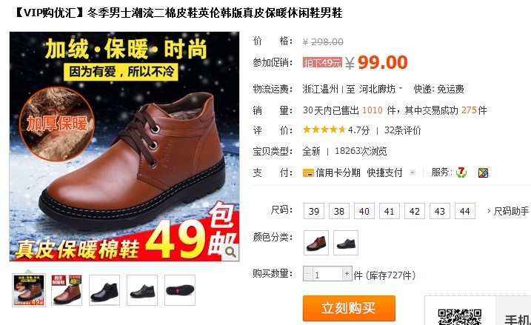Click the purchase quantity input field
Image resolution: width=531 pixels, height=325 pixels.
pos(327,274)
